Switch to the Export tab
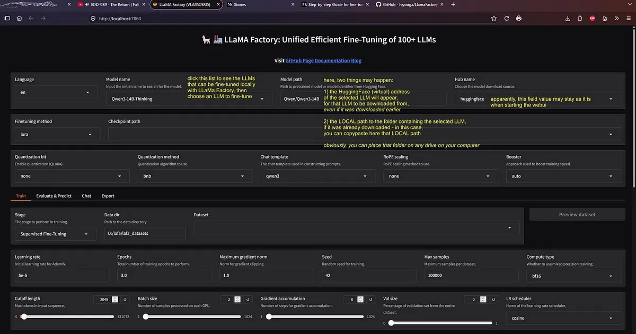Viewport: 636px width, 334px height. pyautogui.click(x=108, y=196)
